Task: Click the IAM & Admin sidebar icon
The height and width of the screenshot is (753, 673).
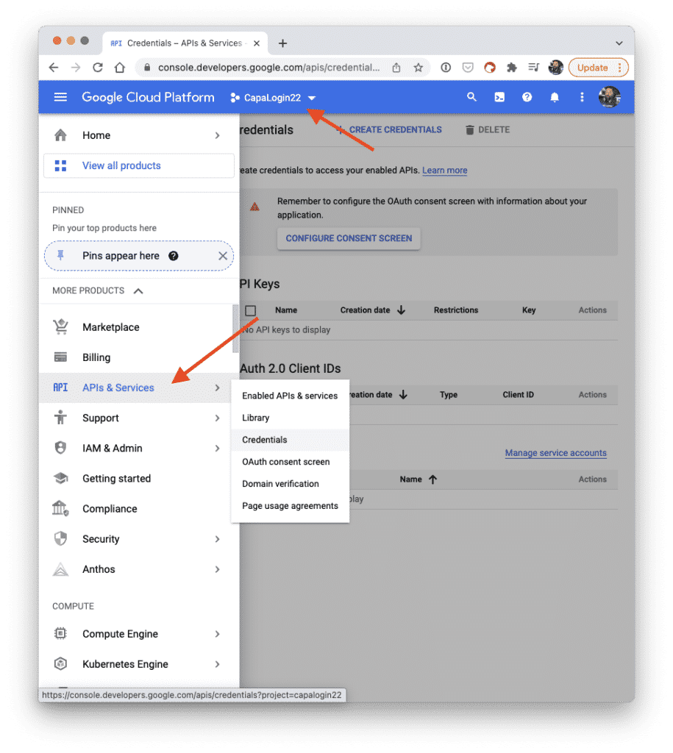Action: (x=60, y=448)
